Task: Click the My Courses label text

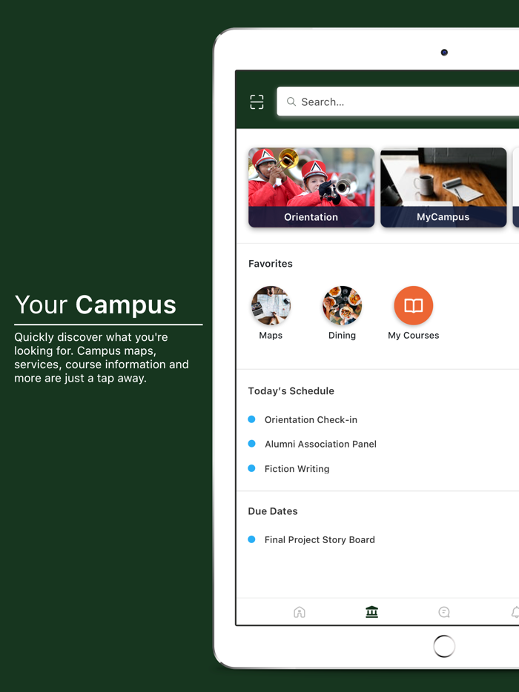Action: coord(414,336)
